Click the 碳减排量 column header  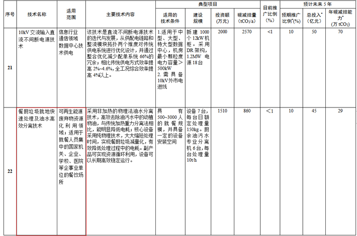pos(247,17)
